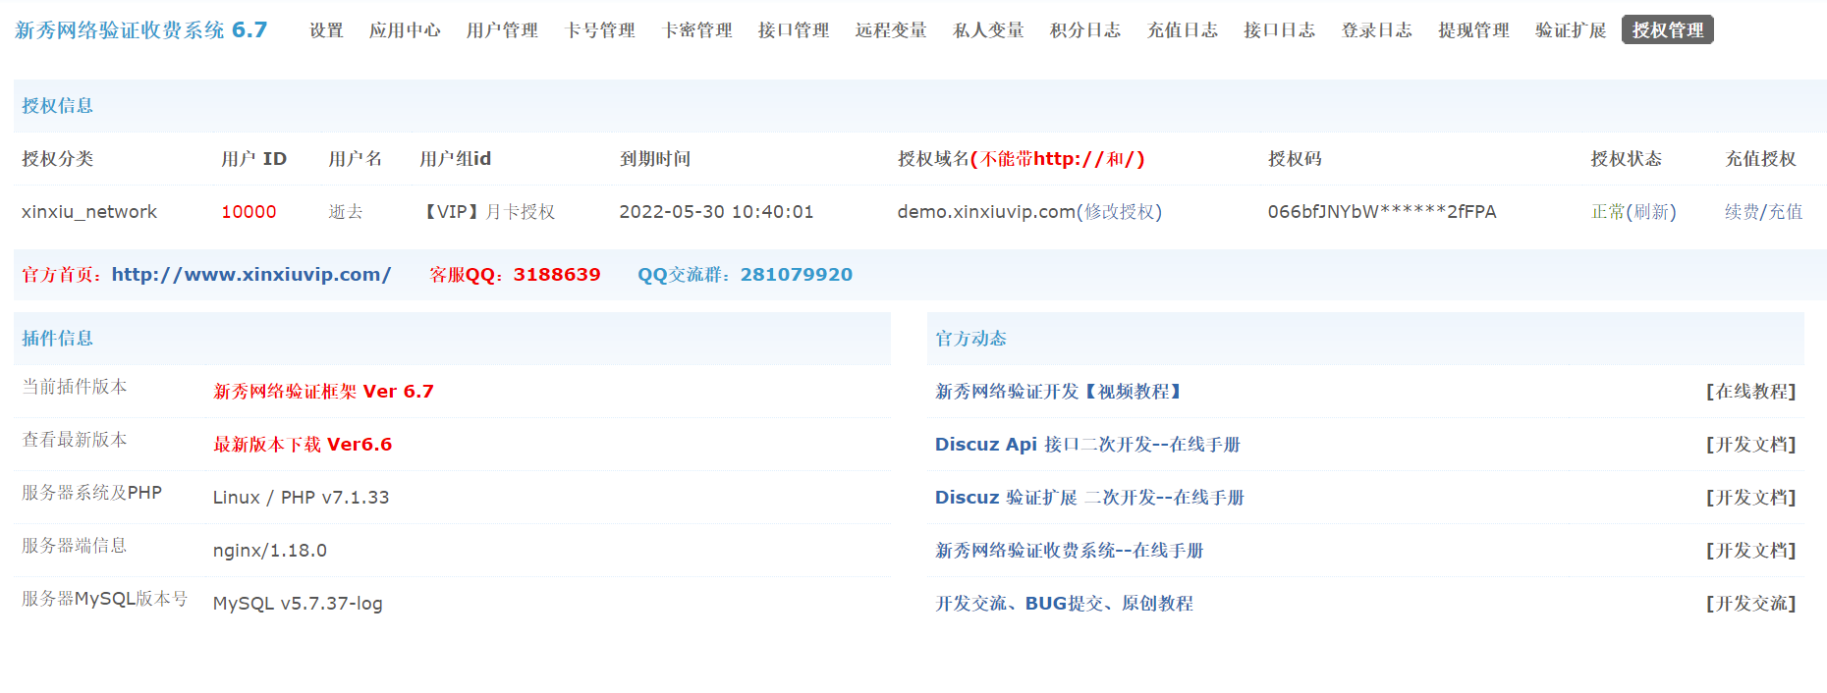Click user ID value 10000

tap(249, 212)
